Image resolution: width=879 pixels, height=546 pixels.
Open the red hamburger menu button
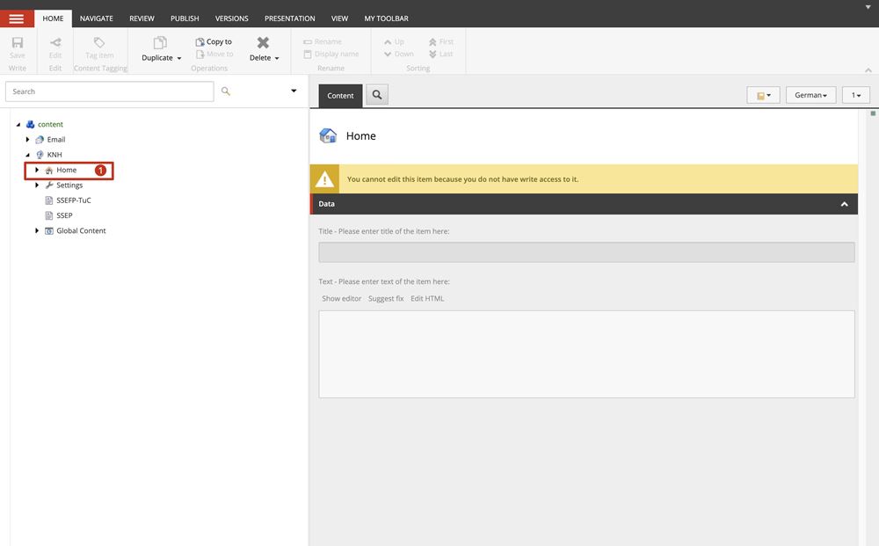17,18
